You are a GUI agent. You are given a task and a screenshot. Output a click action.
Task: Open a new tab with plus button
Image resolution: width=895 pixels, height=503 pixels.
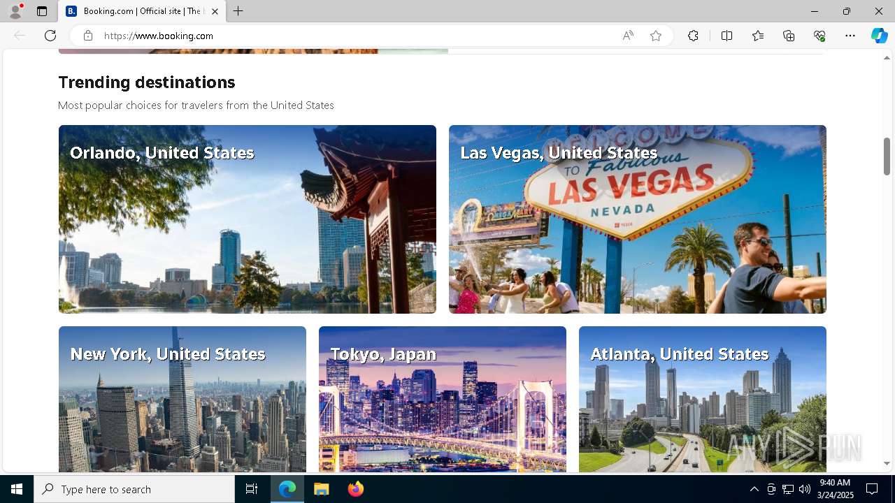pos(238,11)
